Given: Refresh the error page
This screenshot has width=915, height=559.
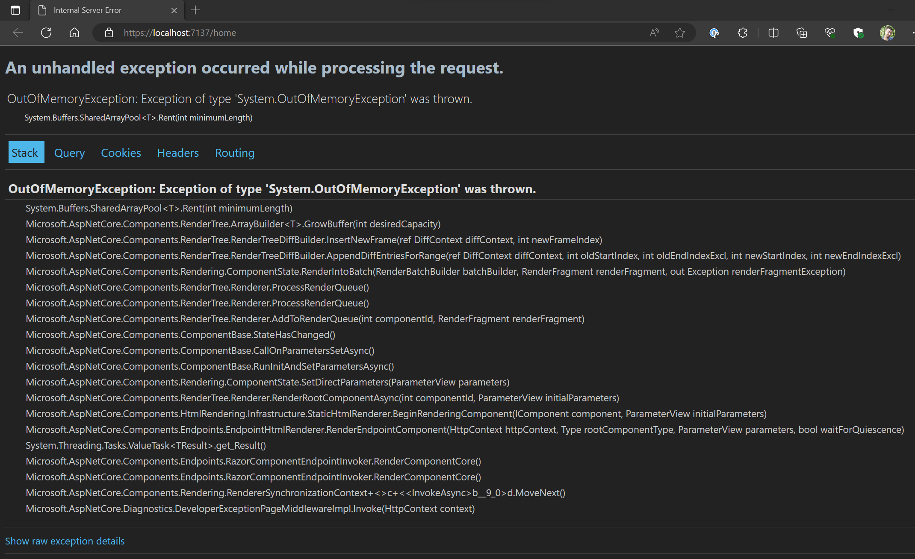Looking at the screenshot, I should point(46,32).
